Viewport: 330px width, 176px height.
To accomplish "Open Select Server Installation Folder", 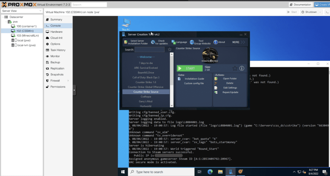I will [136, 42].
